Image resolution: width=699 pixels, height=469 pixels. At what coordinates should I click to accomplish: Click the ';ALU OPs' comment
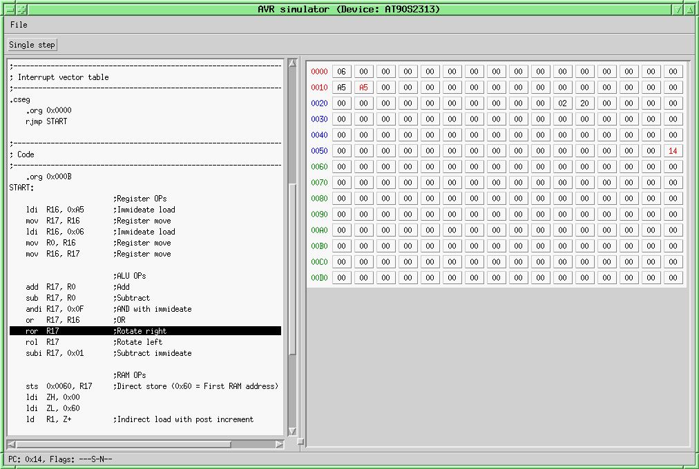point(130,276)
